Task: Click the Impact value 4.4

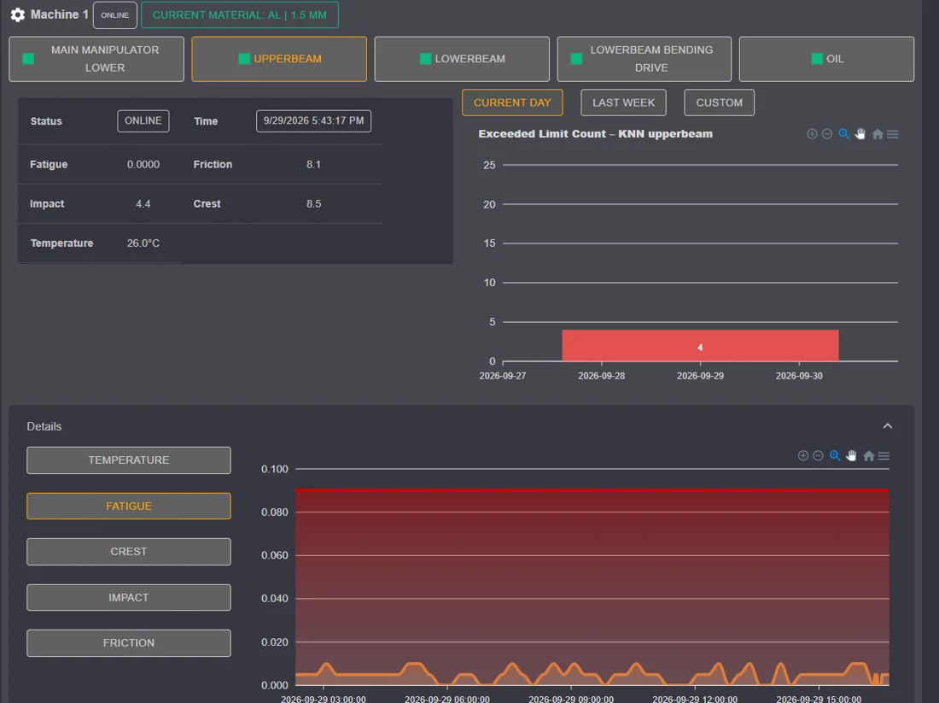Action: [143, 204]
